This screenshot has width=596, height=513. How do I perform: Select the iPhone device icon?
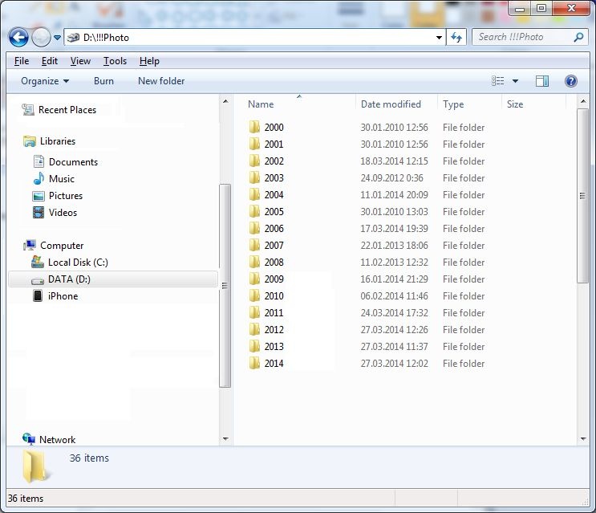tap(38, 296)
